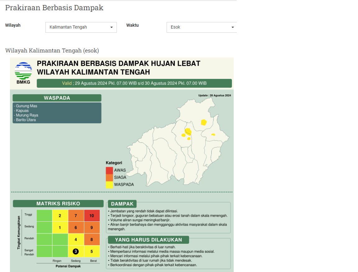Open the Wilayah dropdown showing Kalimantan Tengah

(x=81, y=27)
